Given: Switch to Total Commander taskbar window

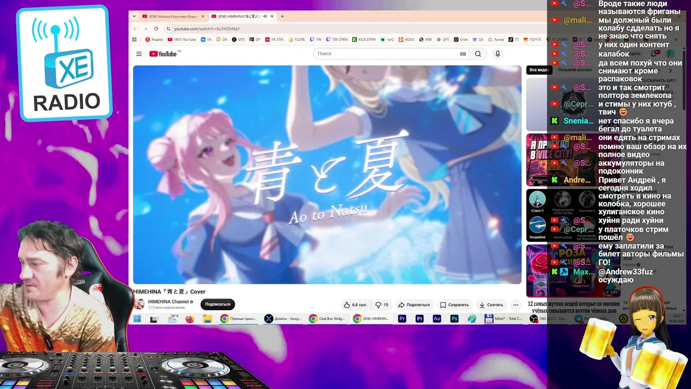Looking at the screenshot, I should 504,319.
